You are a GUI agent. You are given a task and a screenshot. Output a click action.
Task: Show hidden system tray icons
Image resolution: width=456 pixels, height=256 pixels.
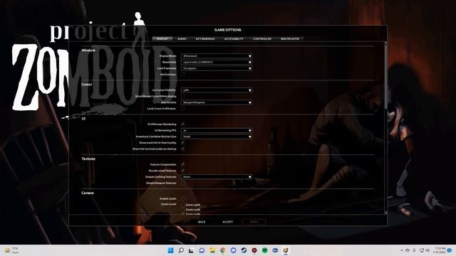click(x=402, y=250)
